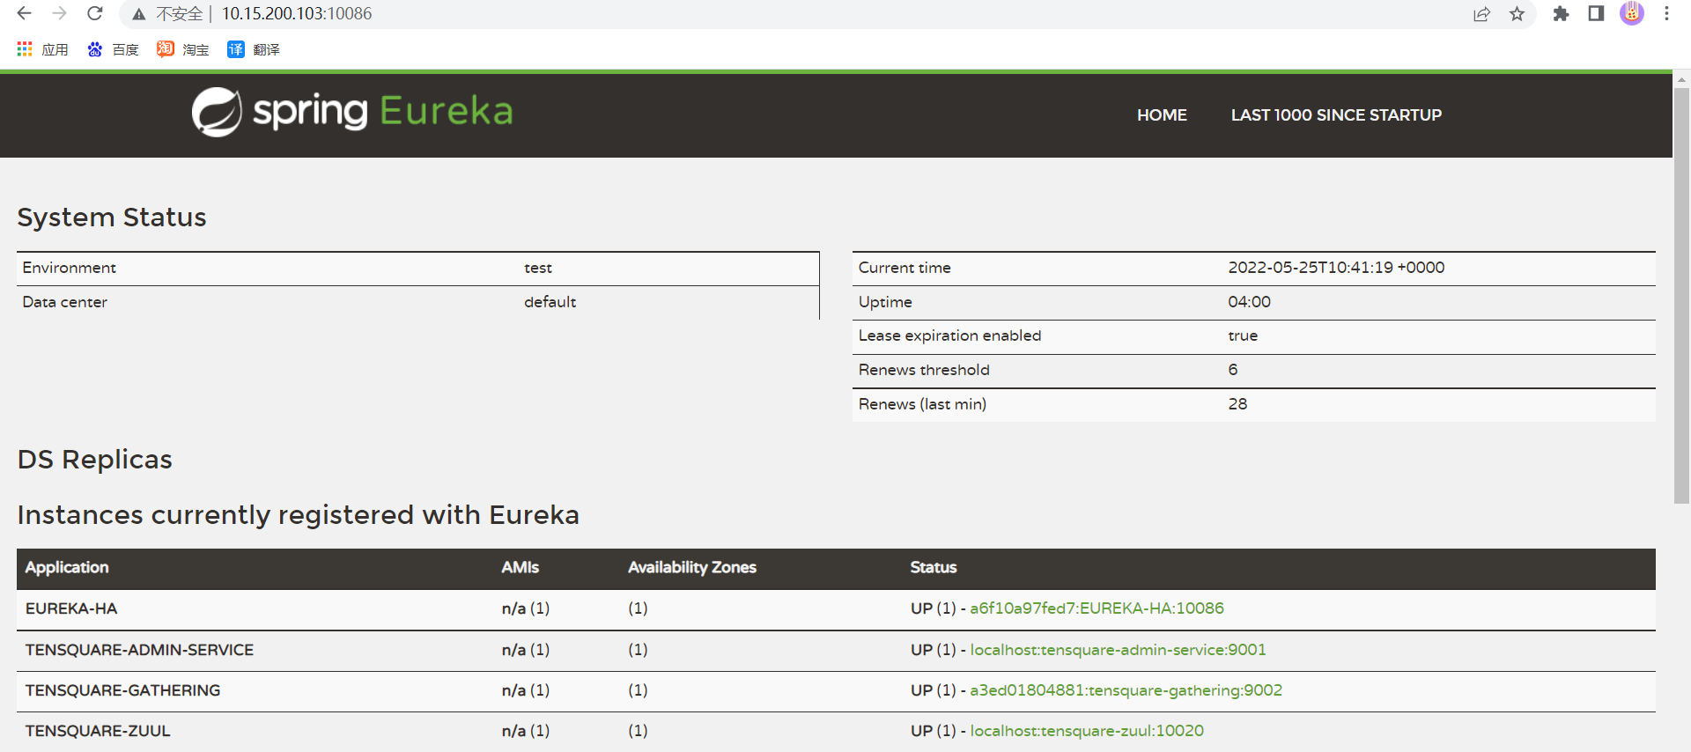Click the Lease expiration enabled value true

(x=1243, y=335)
